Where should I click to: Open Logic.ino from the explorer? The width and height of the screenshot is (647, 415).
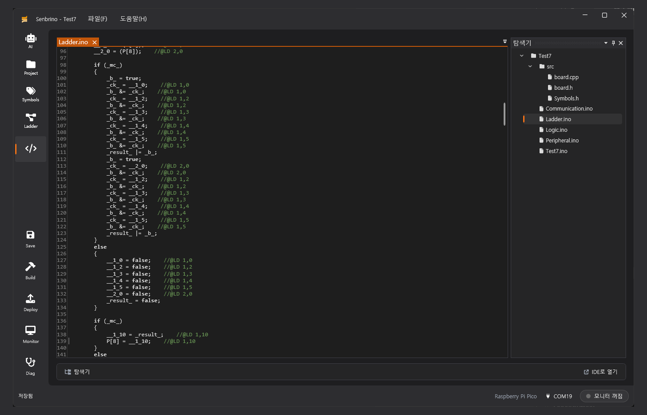point(556,130)
